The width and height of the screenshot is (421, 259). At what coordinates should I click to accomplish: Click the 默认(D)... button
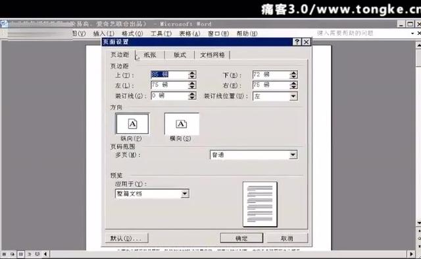point(126,239)
